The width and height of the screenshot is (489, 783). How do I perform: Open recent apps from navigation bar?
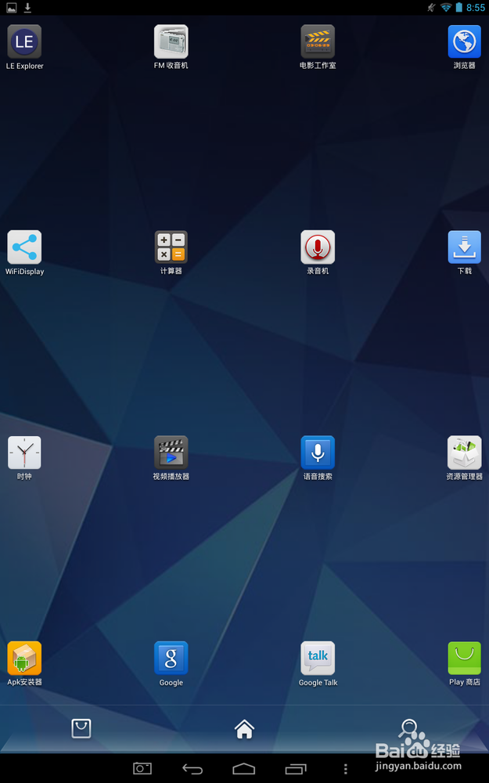tap(296, 769)
